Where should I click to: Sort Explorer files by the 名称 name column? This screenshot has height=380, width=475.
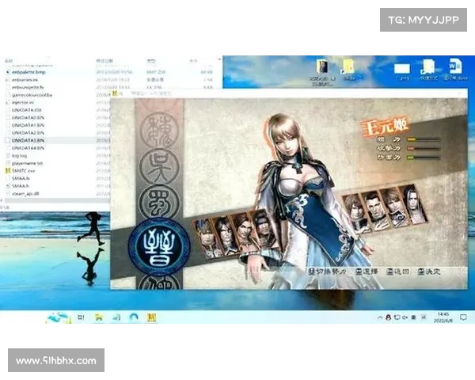click(9, 61)
